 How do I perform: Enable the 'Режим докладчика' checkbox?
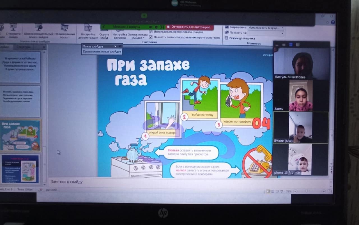tap(226, 38)
